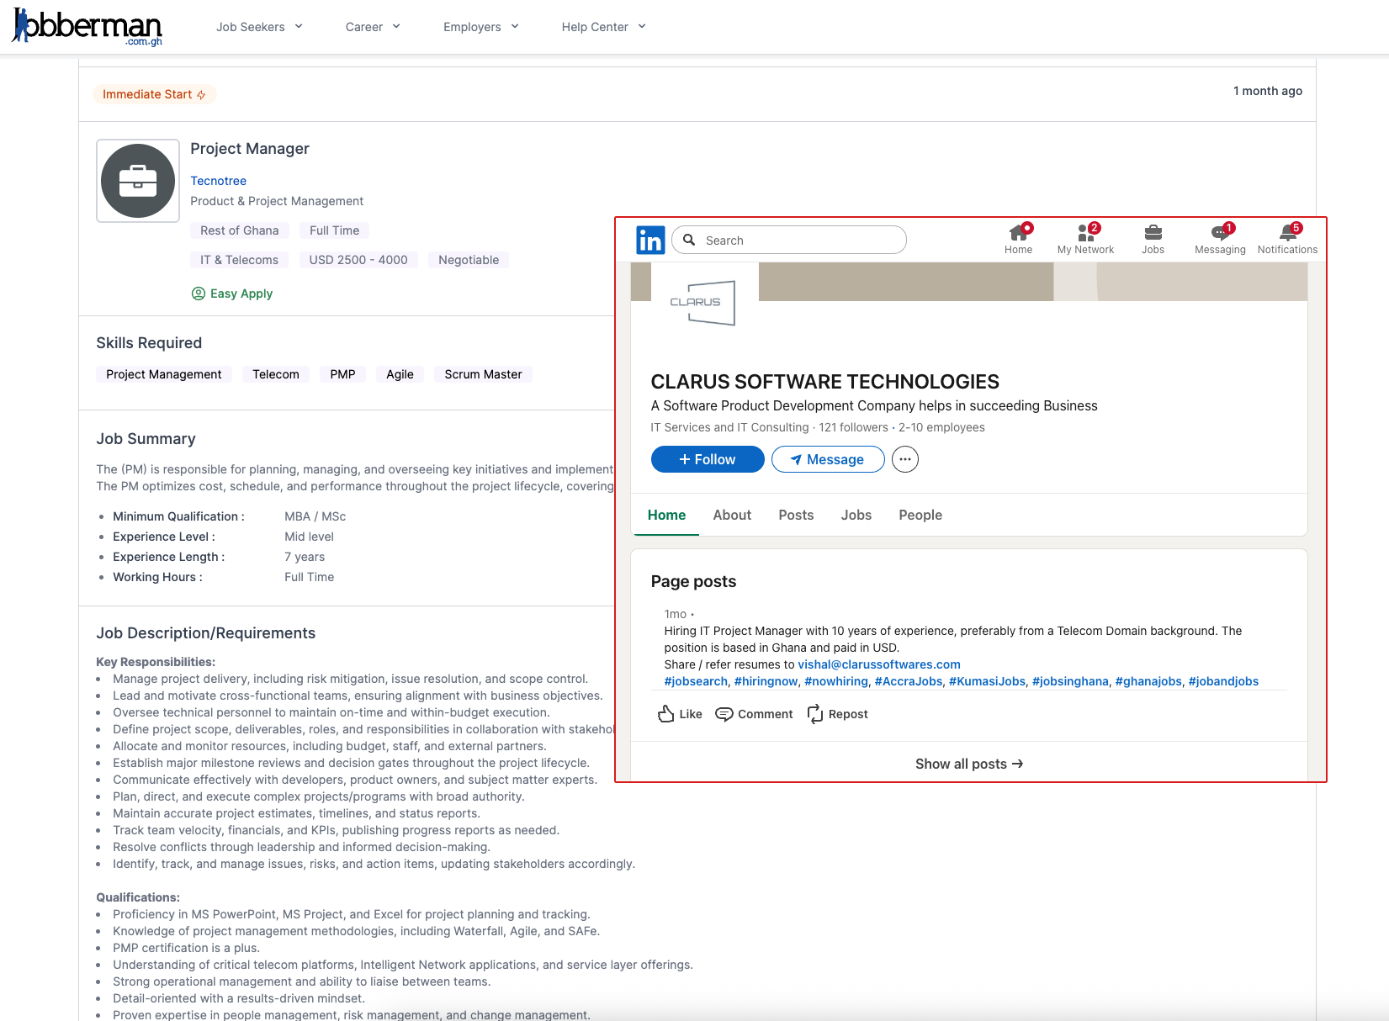
Task: Select the Home tab on Clarus page
Action: (666, 515)
